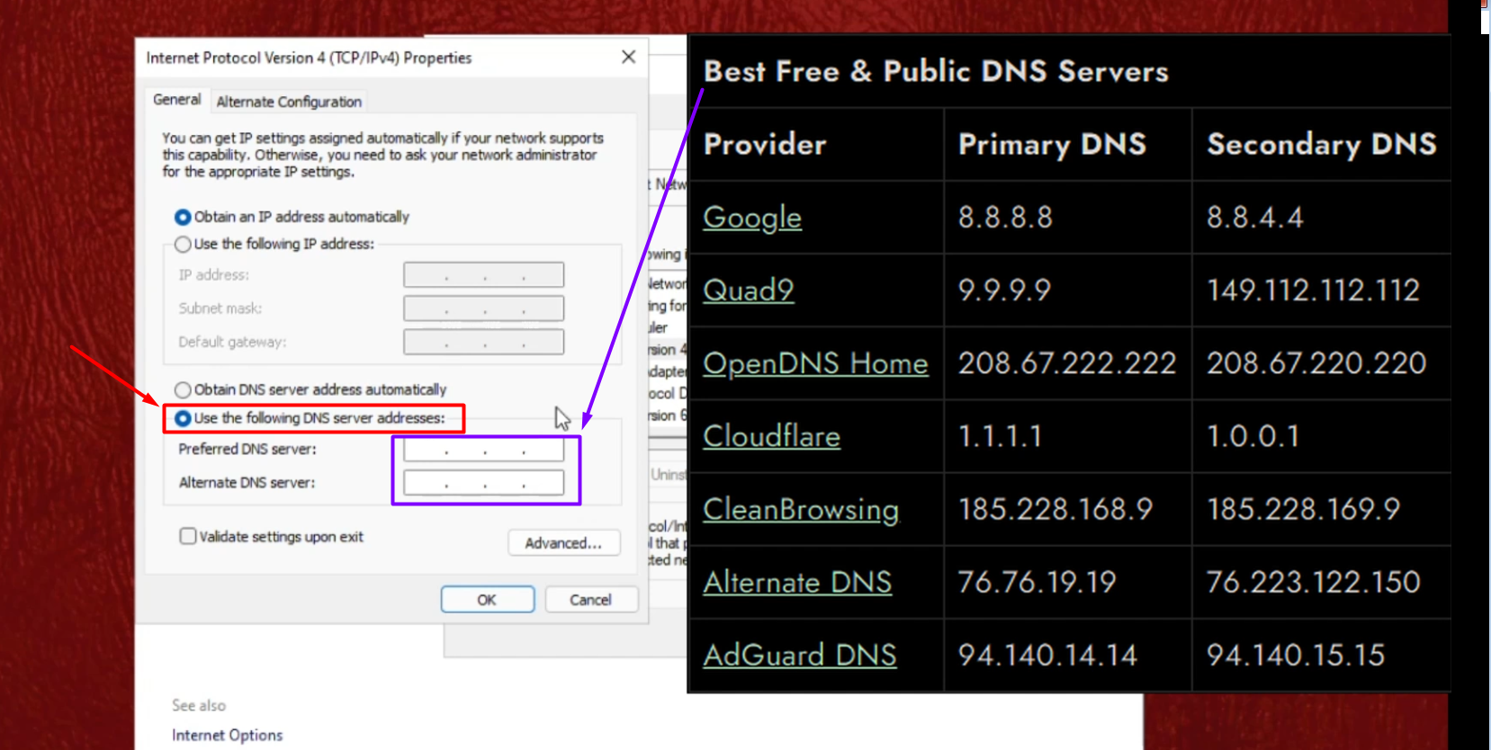Click the Secondary DNS column header
The width and height of the screenshot is (1491, 750).
1322,144
